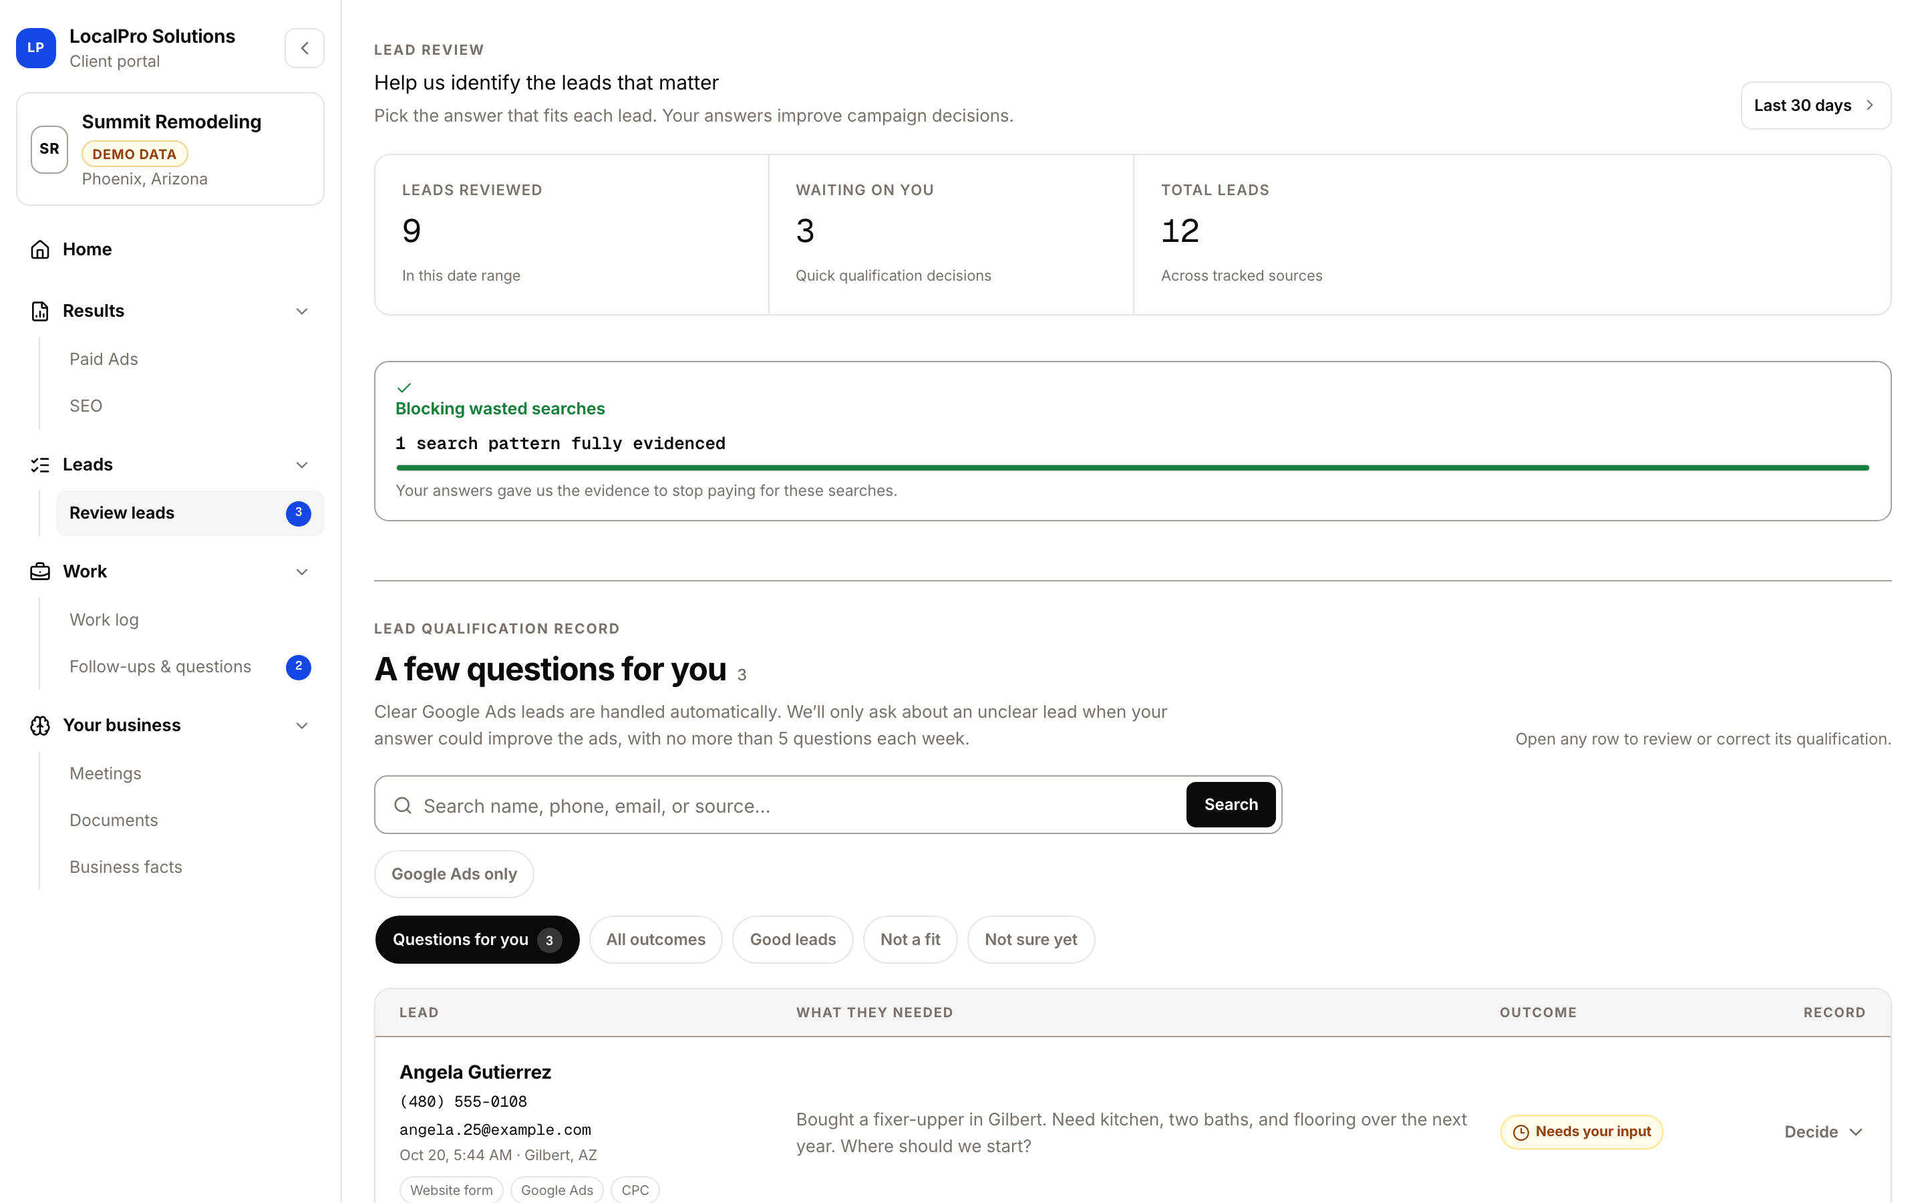Click the LP LocalPro Solutions logo icon
The image size is (1924, 1203).
tap(36, 47)
